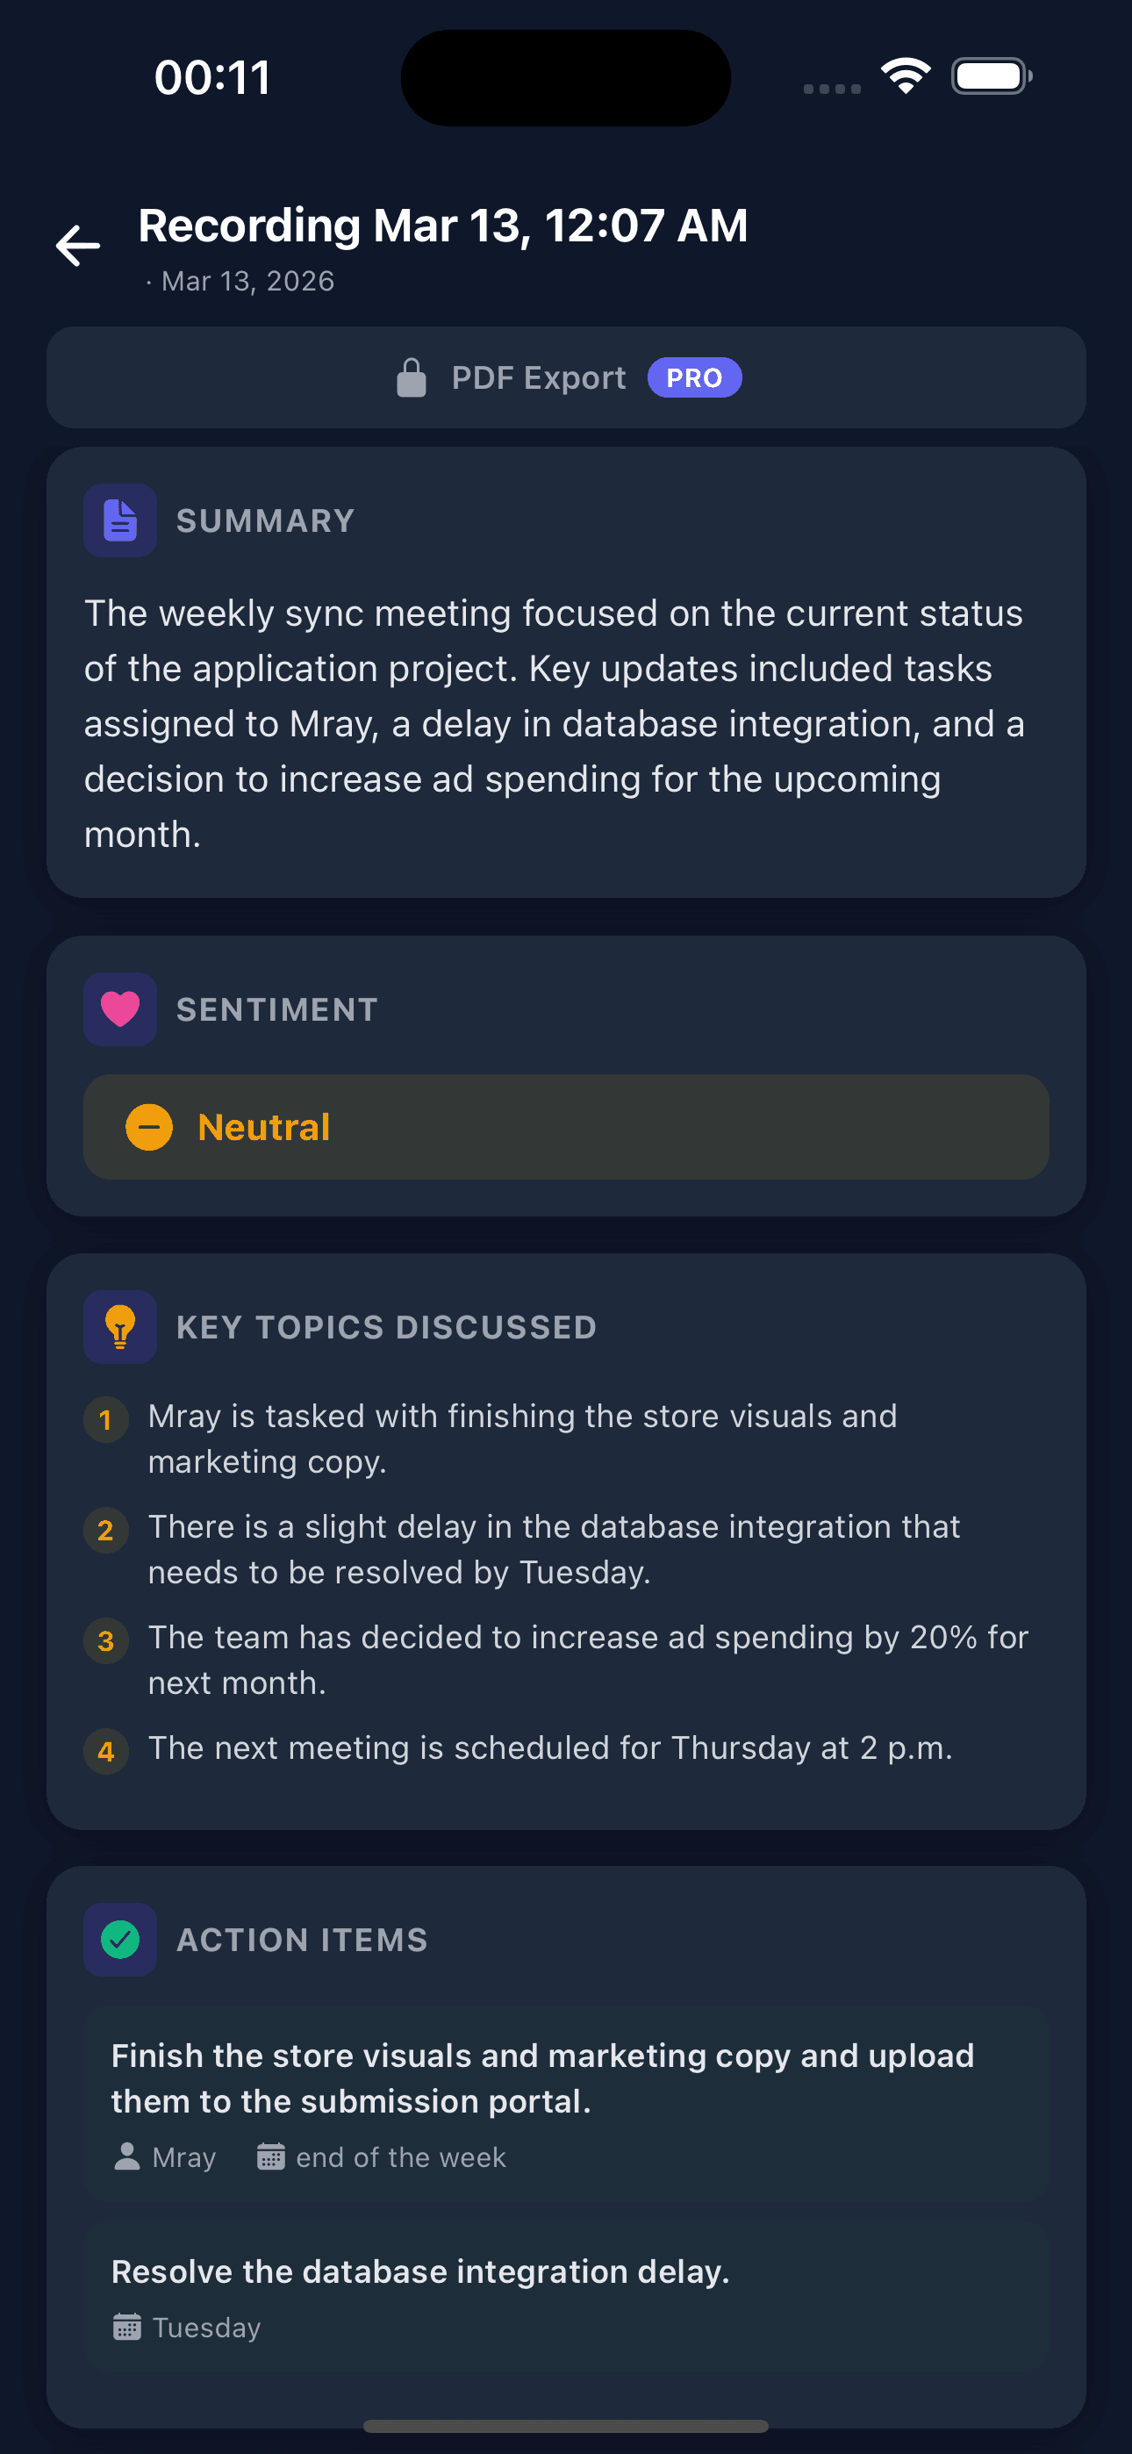Screen dimensions: 1132x2454
Task: Tap the calendar icon next to Tuesday
Action: pos(128,2328)
